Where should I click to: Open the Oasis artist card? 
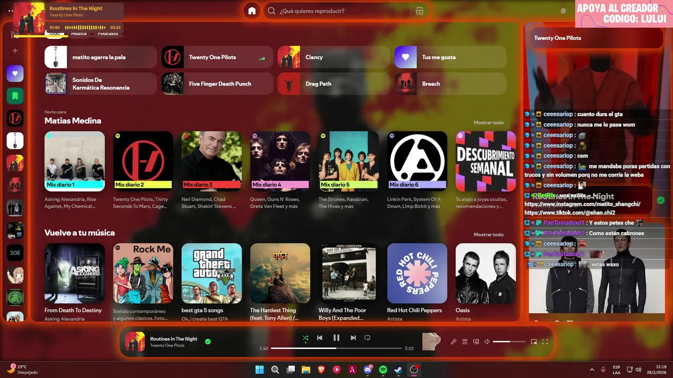click(486, 281)
